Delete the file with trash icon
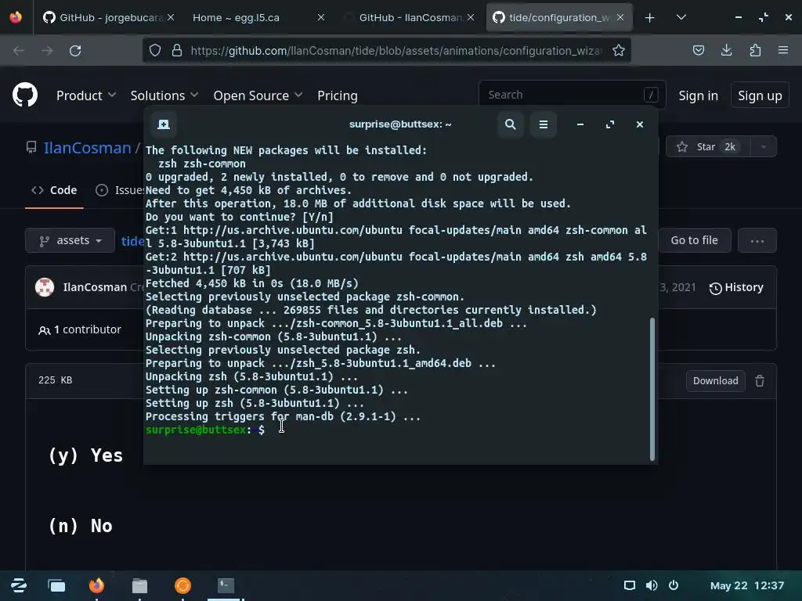Viewport: 802px width, 601px height. coord(760,381)
